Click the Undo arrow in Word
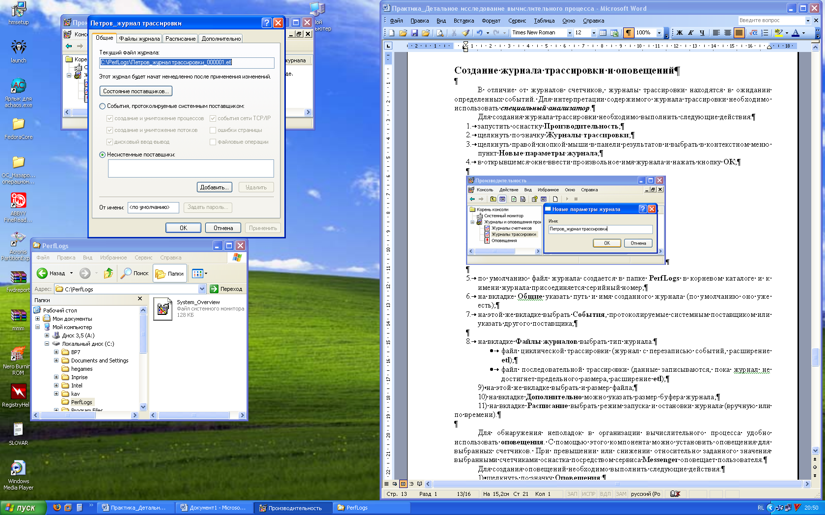This screenshot has height=515, width=825. pyautogui.click(x=479, y=33)
